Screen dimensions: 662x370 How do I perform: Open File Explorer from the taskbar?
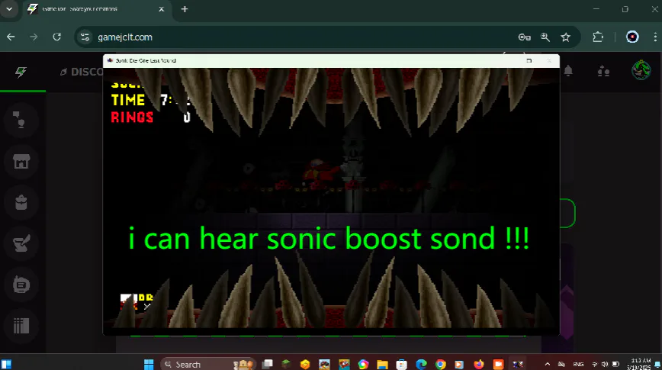(383, 364)
